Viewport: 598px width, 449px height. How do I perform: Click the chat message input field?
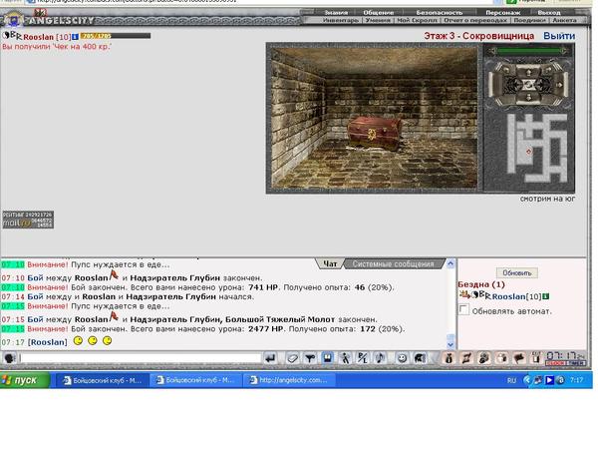click(x=141, y=358)
